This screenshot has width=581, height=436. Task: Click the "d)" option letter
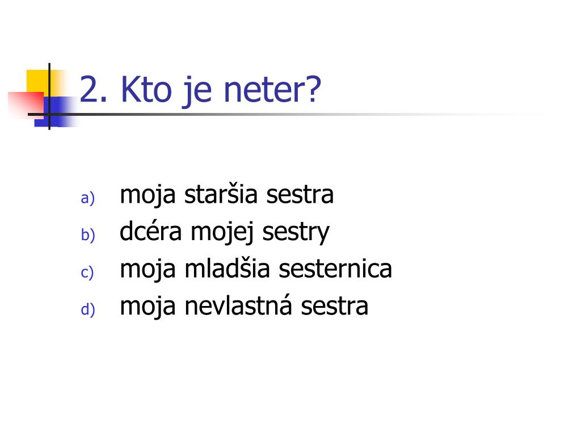[88, 309]
